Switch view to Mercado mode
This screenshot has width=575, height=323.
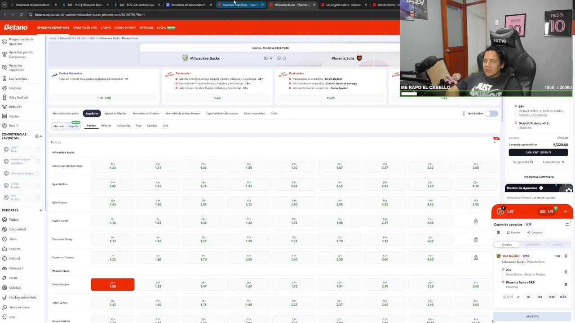click(x=59, y=126)
